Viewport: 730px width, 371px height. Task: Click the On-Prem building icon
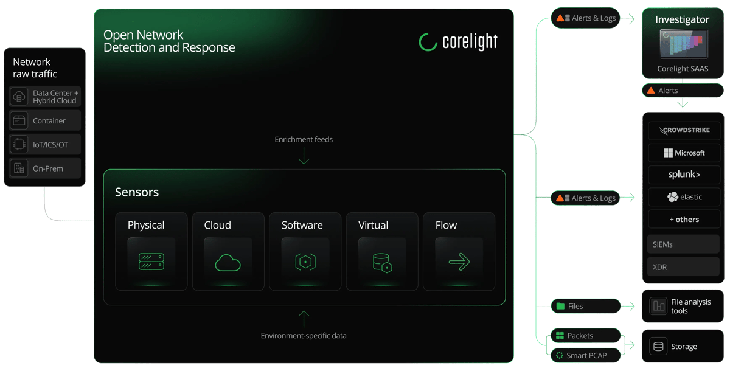(19, 168)
